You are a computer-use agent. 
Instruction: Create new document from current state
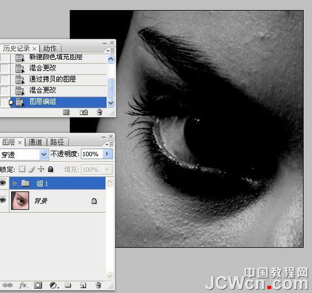pyautogui.click(x=66, y=112)
